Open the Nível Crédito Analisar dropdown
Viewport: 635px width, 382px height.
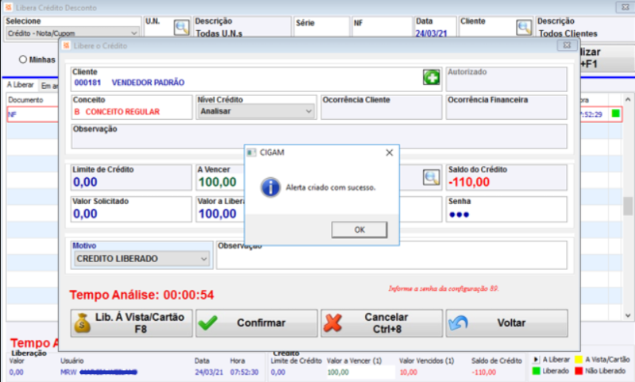click(x=256, y=111)
